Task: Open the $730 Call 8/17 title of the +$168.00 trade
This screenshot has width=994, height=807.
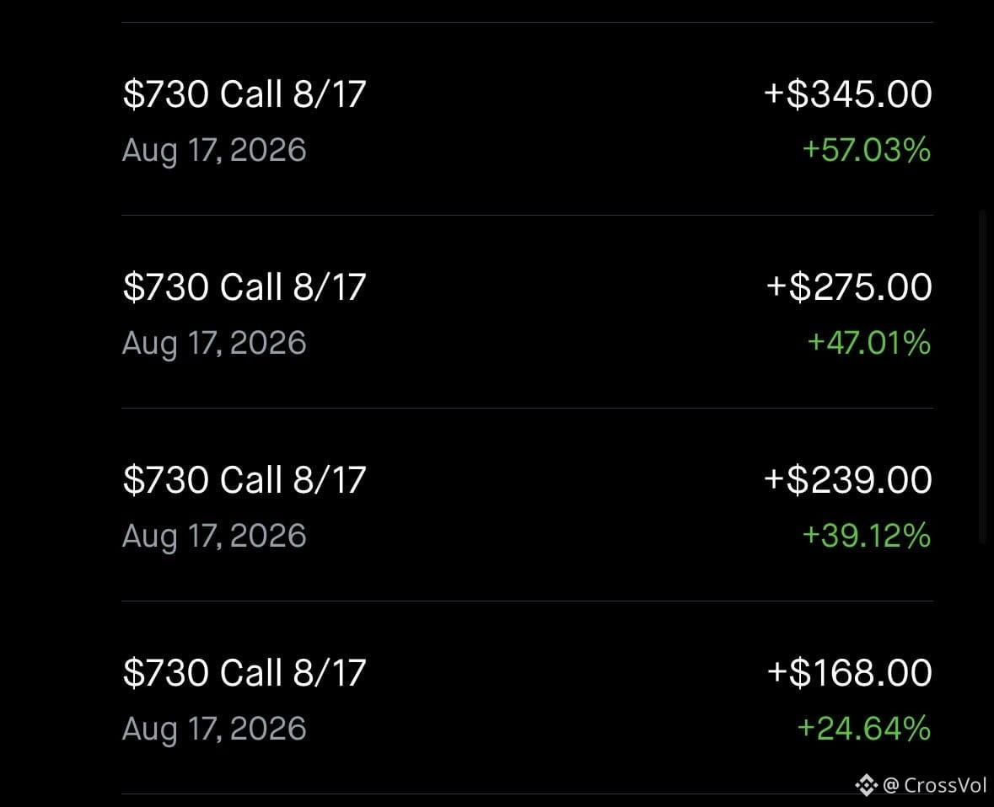Action: click(x=244, y=673)
